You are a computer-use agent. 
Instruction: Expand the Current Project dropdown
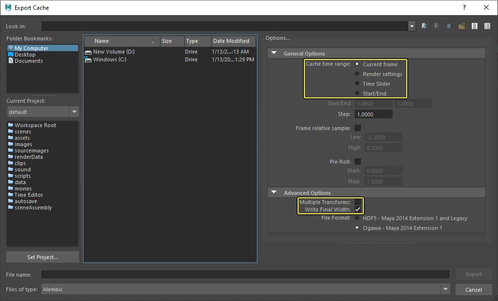click(x=74, y=112)
